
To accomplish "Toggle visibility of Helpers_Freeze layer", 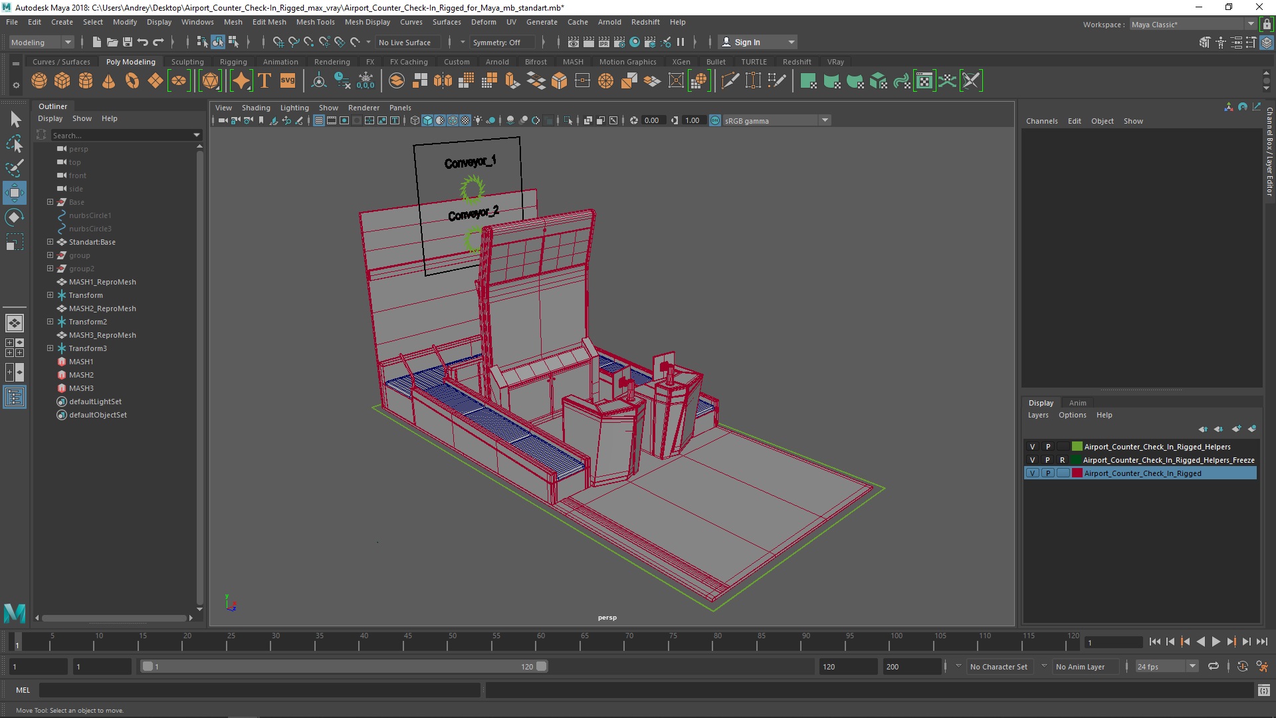I will (x=1032, y=460).
